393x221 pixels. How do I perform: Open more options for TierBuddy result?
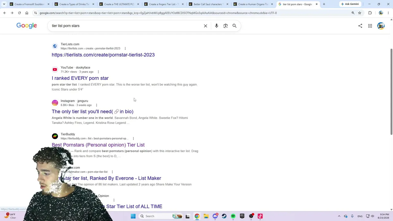[133, 138]
